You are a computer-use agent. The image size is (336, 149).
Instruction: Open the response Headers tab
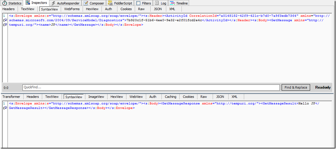(33, 97)
